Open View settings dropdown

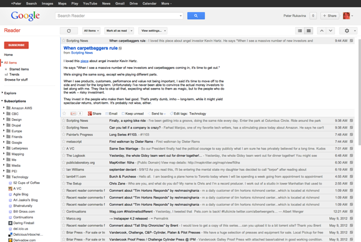click(153, 30)
